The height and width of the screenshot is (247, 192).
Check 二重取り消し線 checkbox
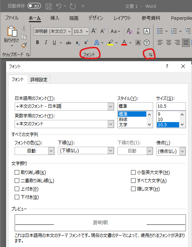(17, 180)
